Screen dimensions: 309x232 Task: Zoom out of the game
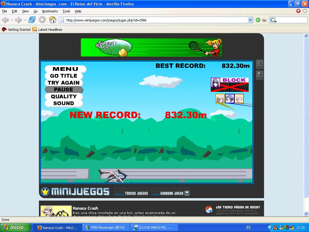coord(260,75)
